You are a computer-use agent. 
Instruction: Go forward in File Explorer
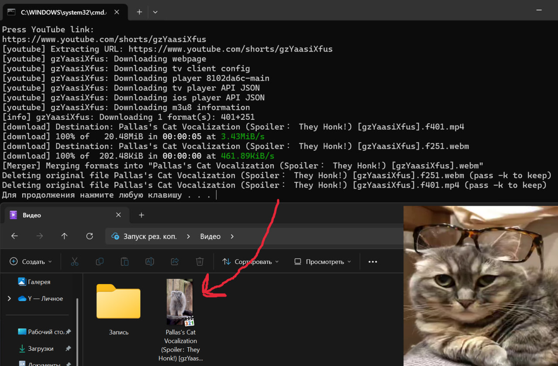click(x=40, y=236)
